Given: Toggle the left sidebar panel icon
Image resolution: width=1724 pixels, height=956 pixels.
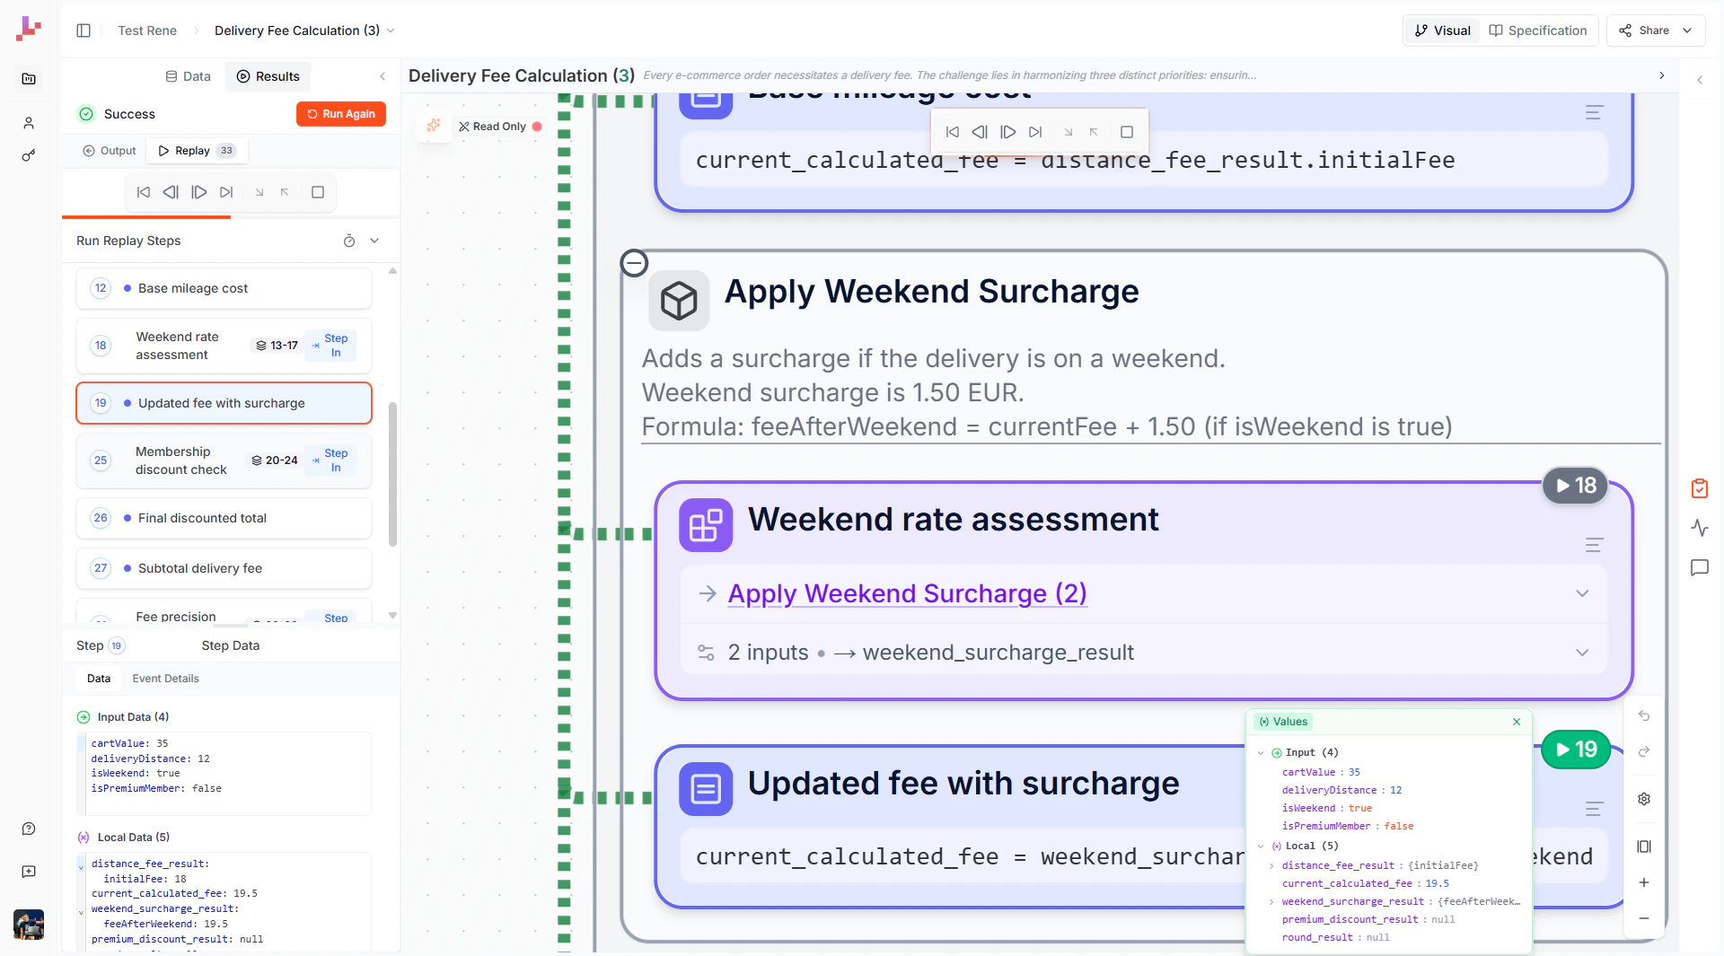Looking at the screenshot, I should 84,31.
